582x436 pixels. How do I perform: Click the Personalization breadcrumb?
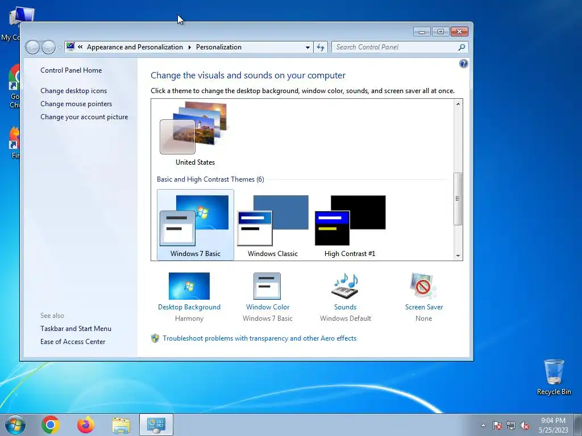point(219,47)
